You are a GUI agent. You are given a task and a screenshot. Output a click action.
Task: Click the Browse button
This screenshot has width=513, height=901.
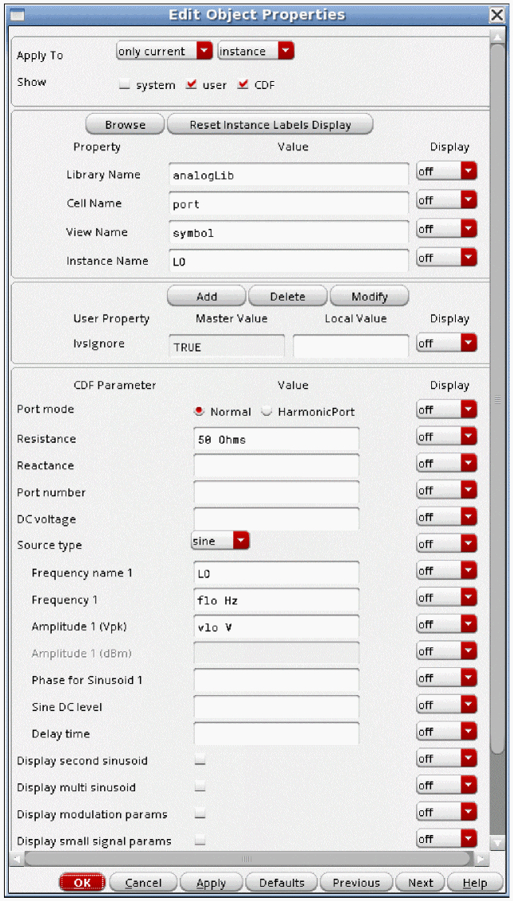click(125, 125)
